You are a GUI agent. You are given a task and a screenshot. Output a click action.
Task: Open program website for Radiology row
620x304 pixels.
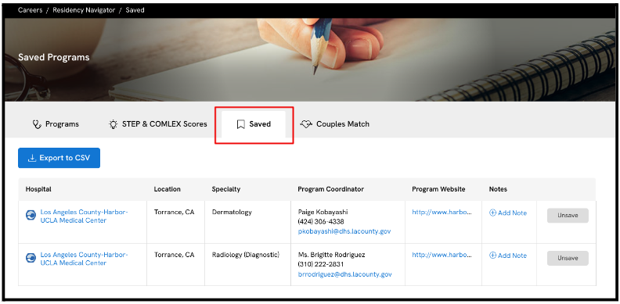coord(442,255)
